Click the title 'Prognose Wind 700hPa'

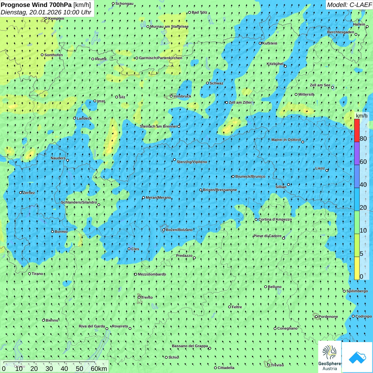37,5
